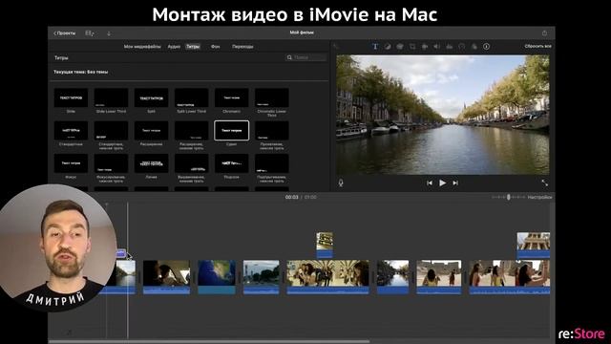611x344 pixels.
Task: Click the canal preview in viewer
Action: coord(443,115)
